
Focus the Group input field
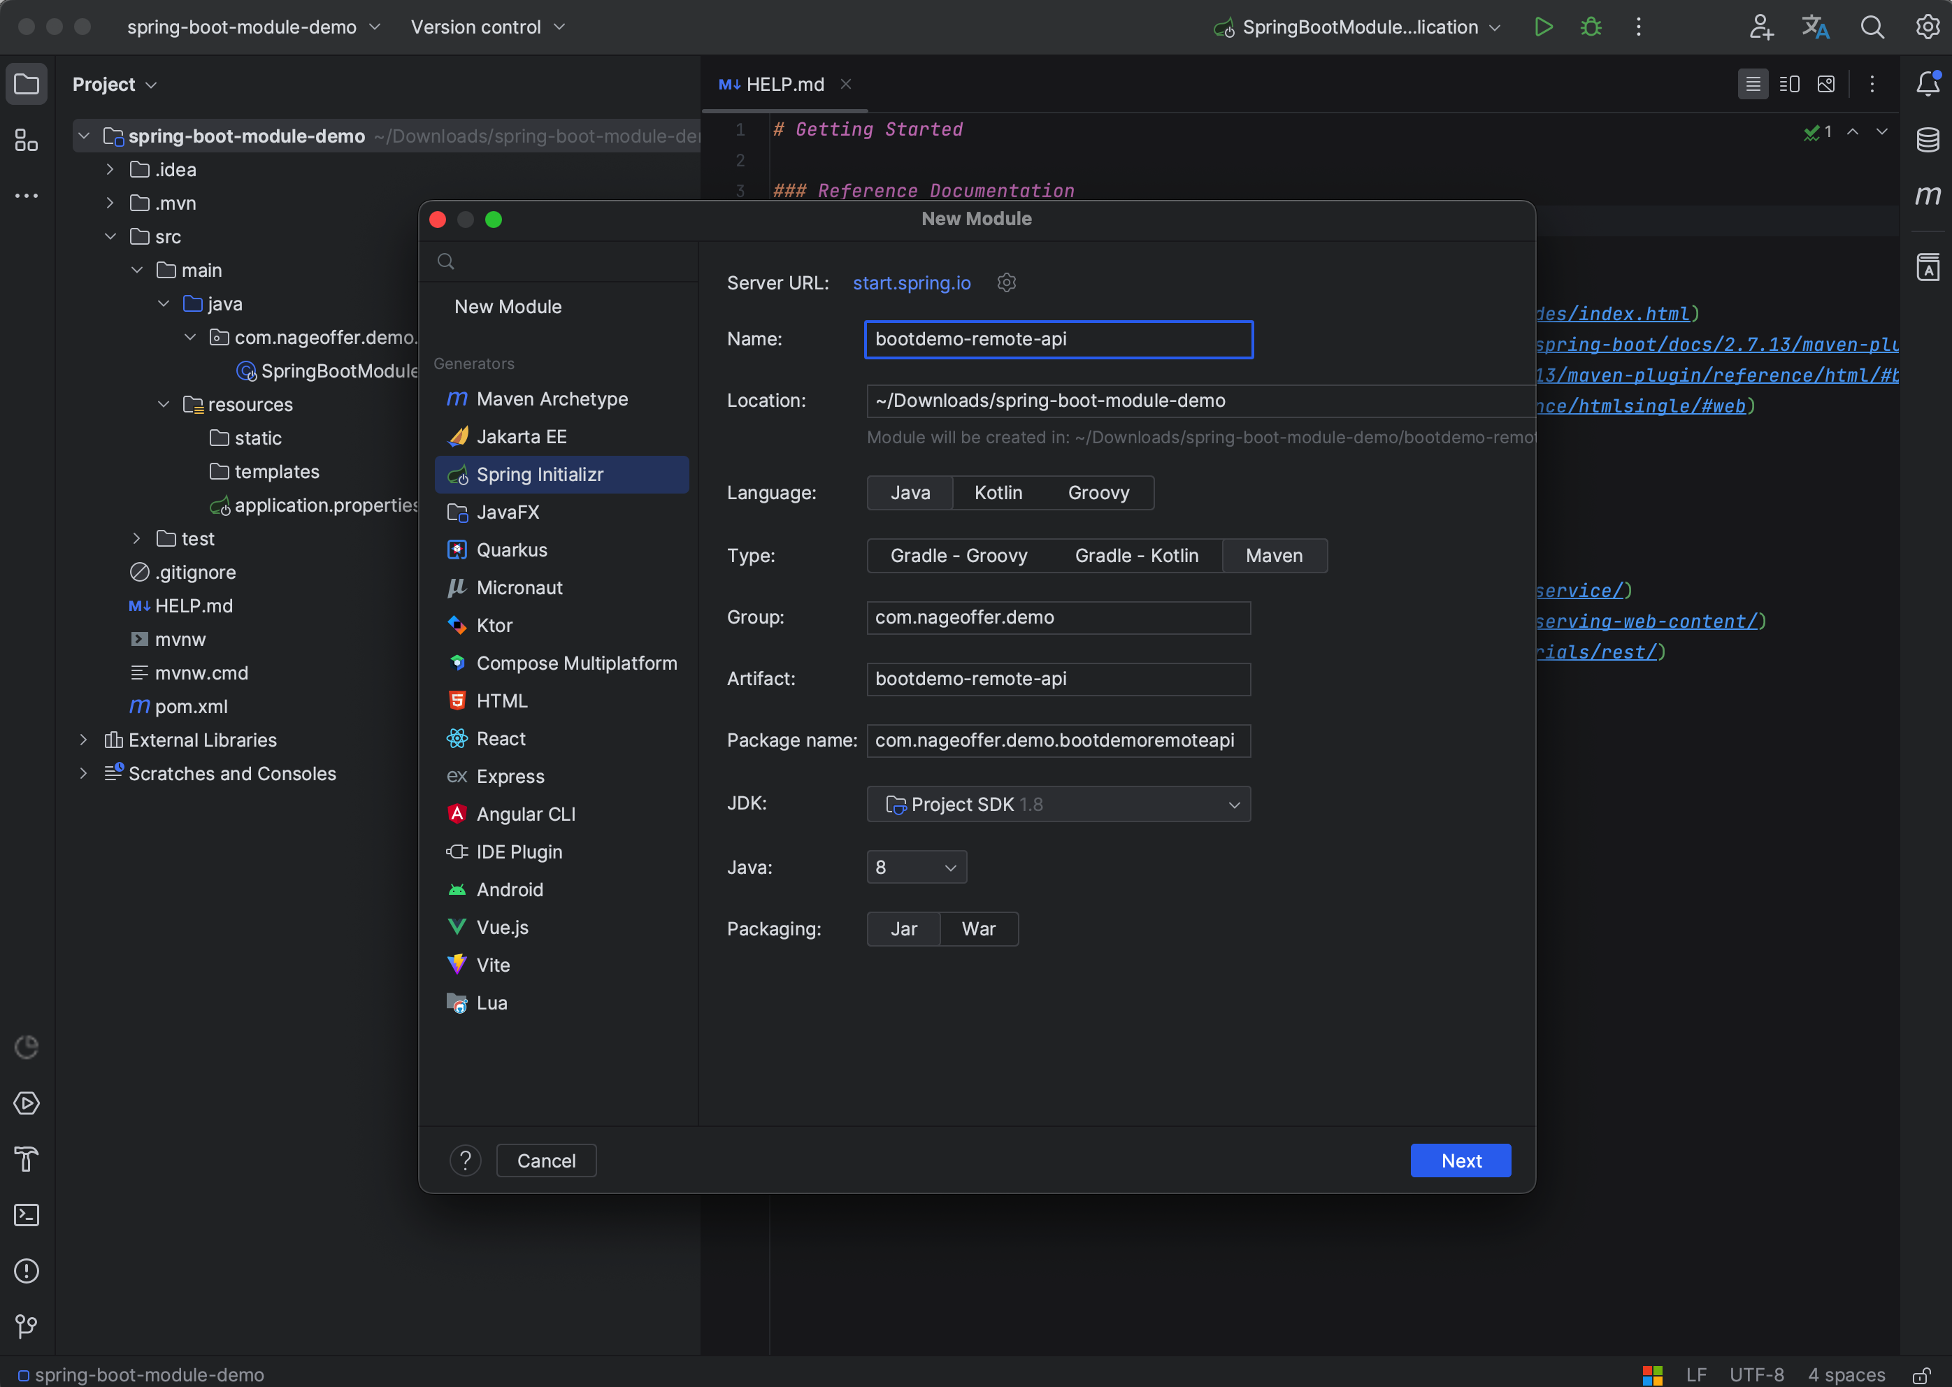pyautogui.click(x=1058, y=617)
